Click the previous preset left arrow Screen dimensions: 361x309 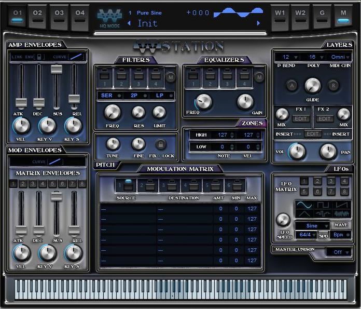pyautogui.click(x=129, y=23)
